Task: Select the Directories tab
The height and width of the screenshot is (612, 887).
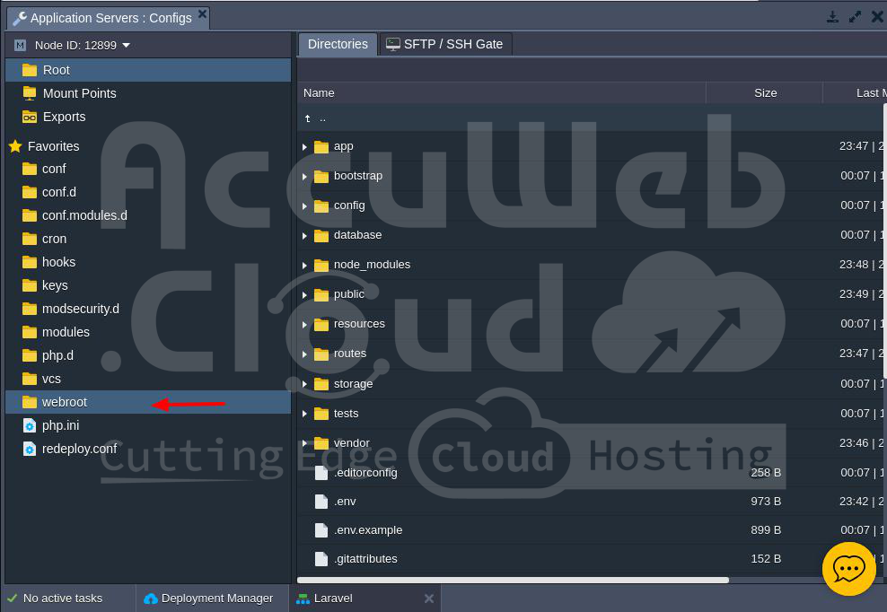Action: coord(338,44)
